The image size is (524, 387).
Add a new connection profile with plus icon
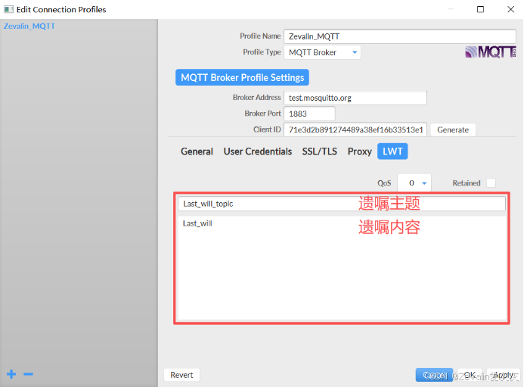(x=11, y=374)
